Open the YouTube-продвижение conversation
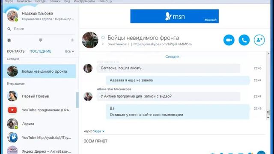Image resolution: width=274 pixels, height=154 pixels. [x=40, y=110]
